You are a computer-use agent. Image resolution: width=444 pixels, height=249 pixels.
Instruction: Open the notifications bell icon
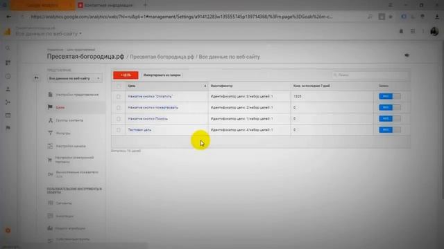(x=401, y=31)
